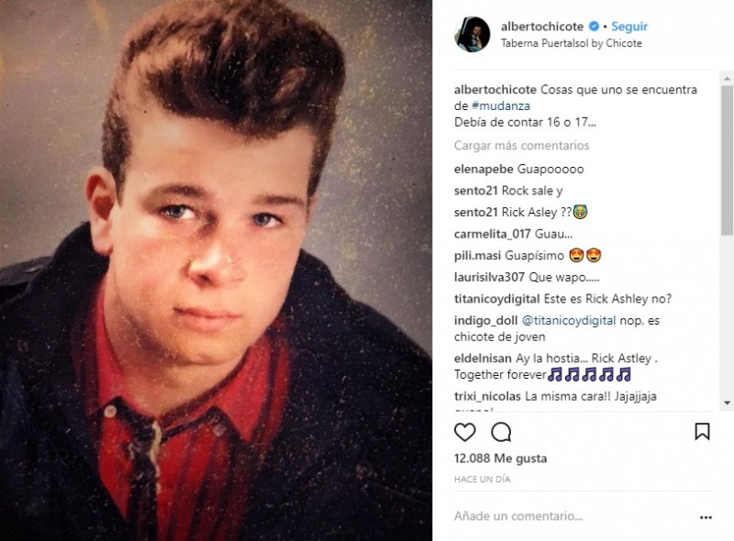Save the post with the bookmark icon
The width and height of the screenshot is (734, 541).
[702, 432]
